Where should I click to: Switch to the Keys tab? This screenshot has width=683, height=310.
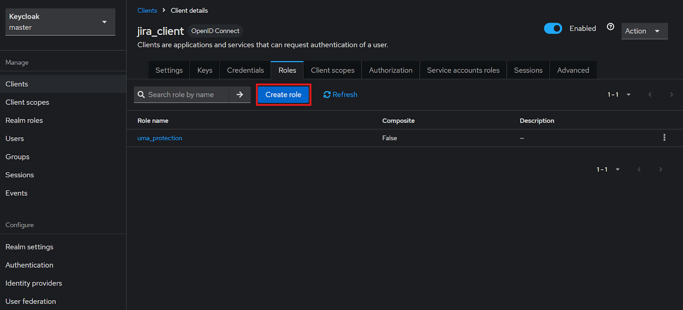tap(205, 70)
